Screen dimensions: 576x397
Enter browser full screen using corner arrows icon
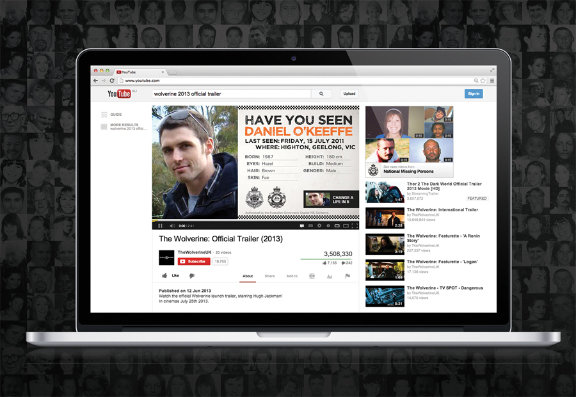coord(492,70)
